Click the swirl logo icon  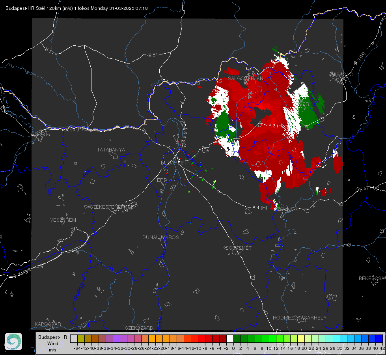[x=13, y=342]
